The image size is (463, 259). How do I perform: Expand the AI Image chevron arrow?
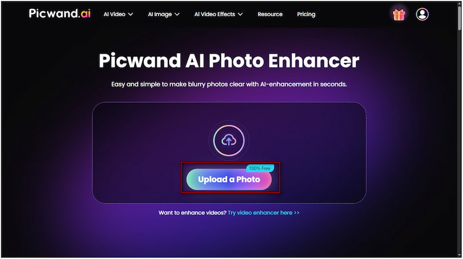(177, 14)
